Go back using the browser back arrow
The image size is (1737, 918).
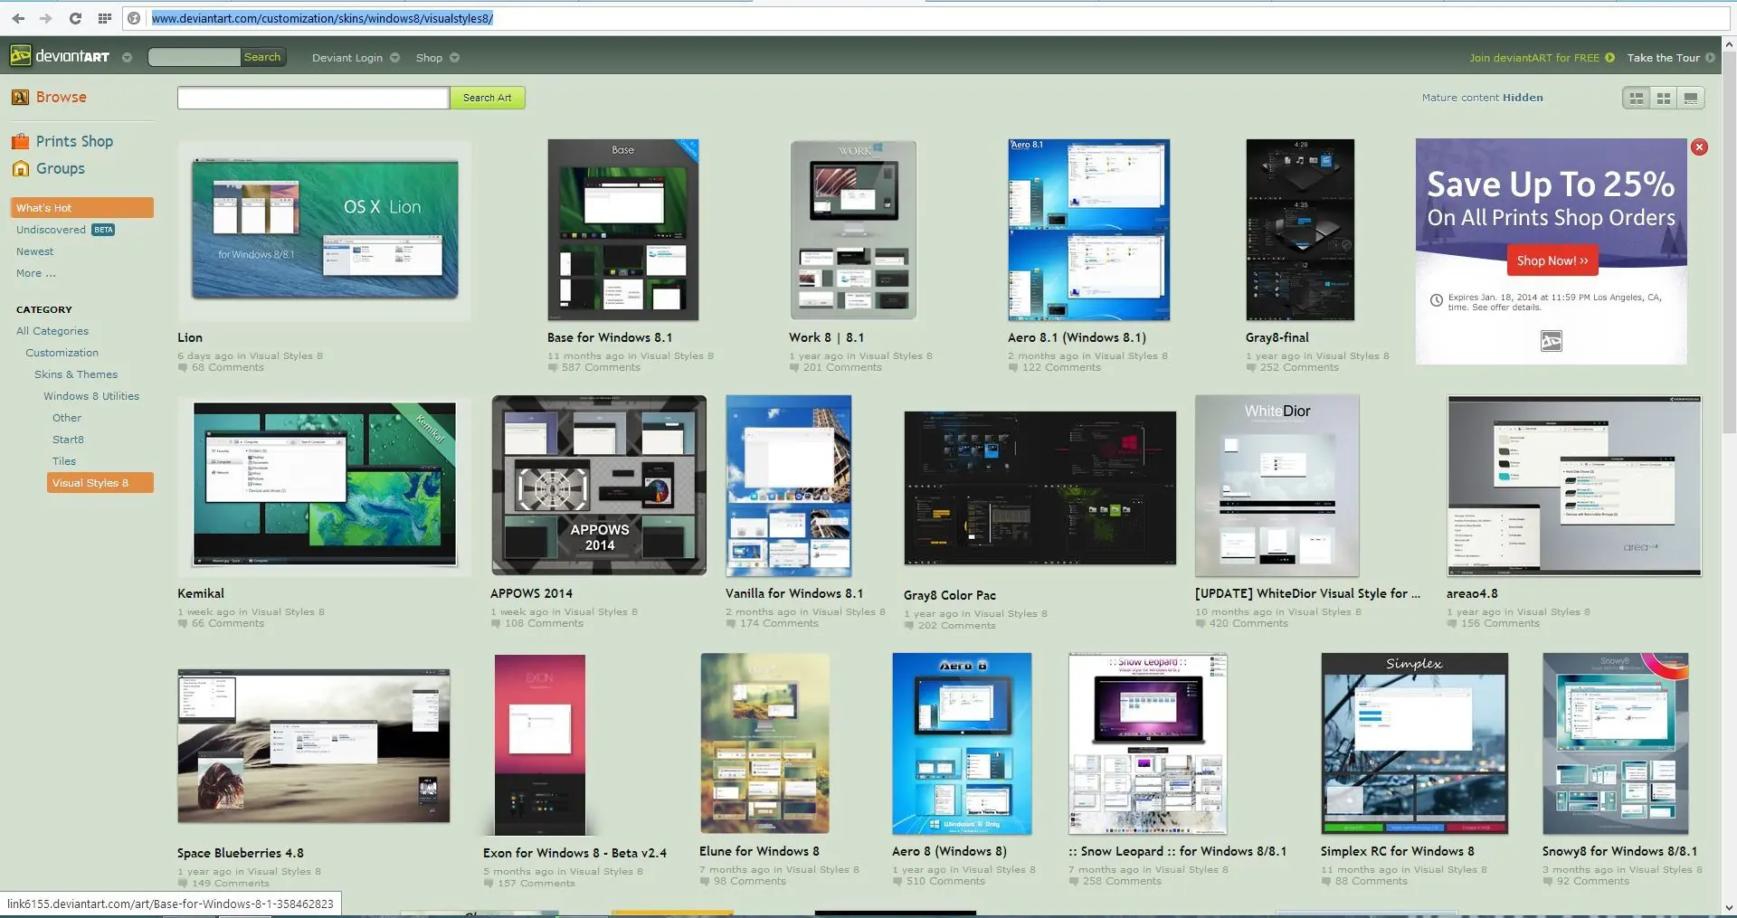point(18,18)
